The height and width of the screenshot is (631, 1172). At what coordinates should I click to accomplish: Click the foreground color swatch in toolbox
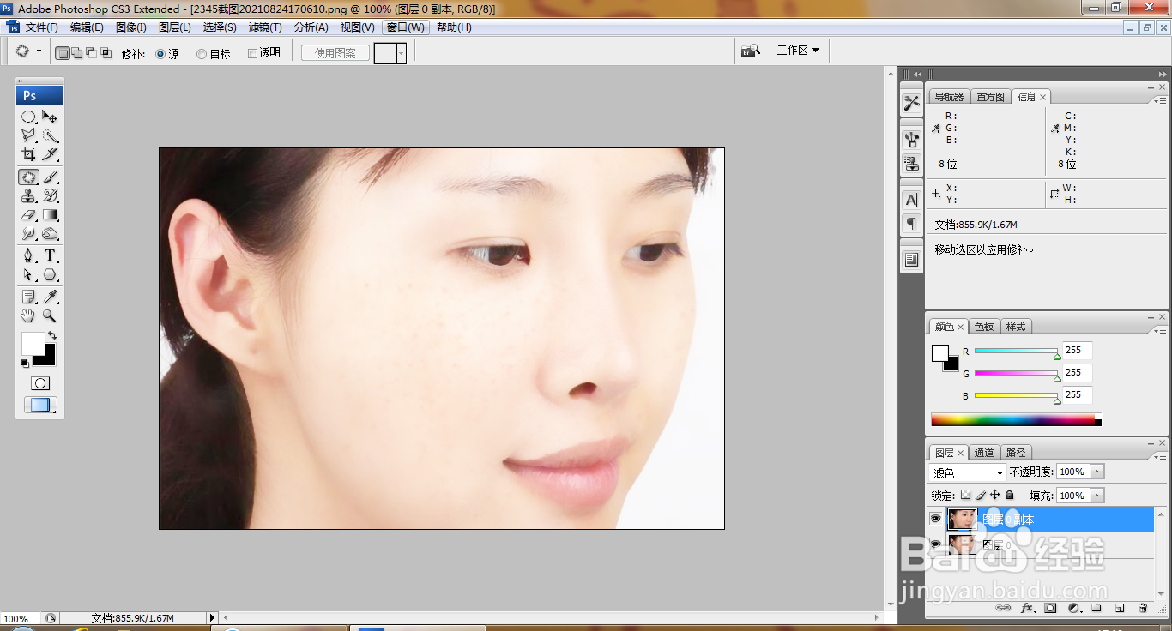coord(33,343)
